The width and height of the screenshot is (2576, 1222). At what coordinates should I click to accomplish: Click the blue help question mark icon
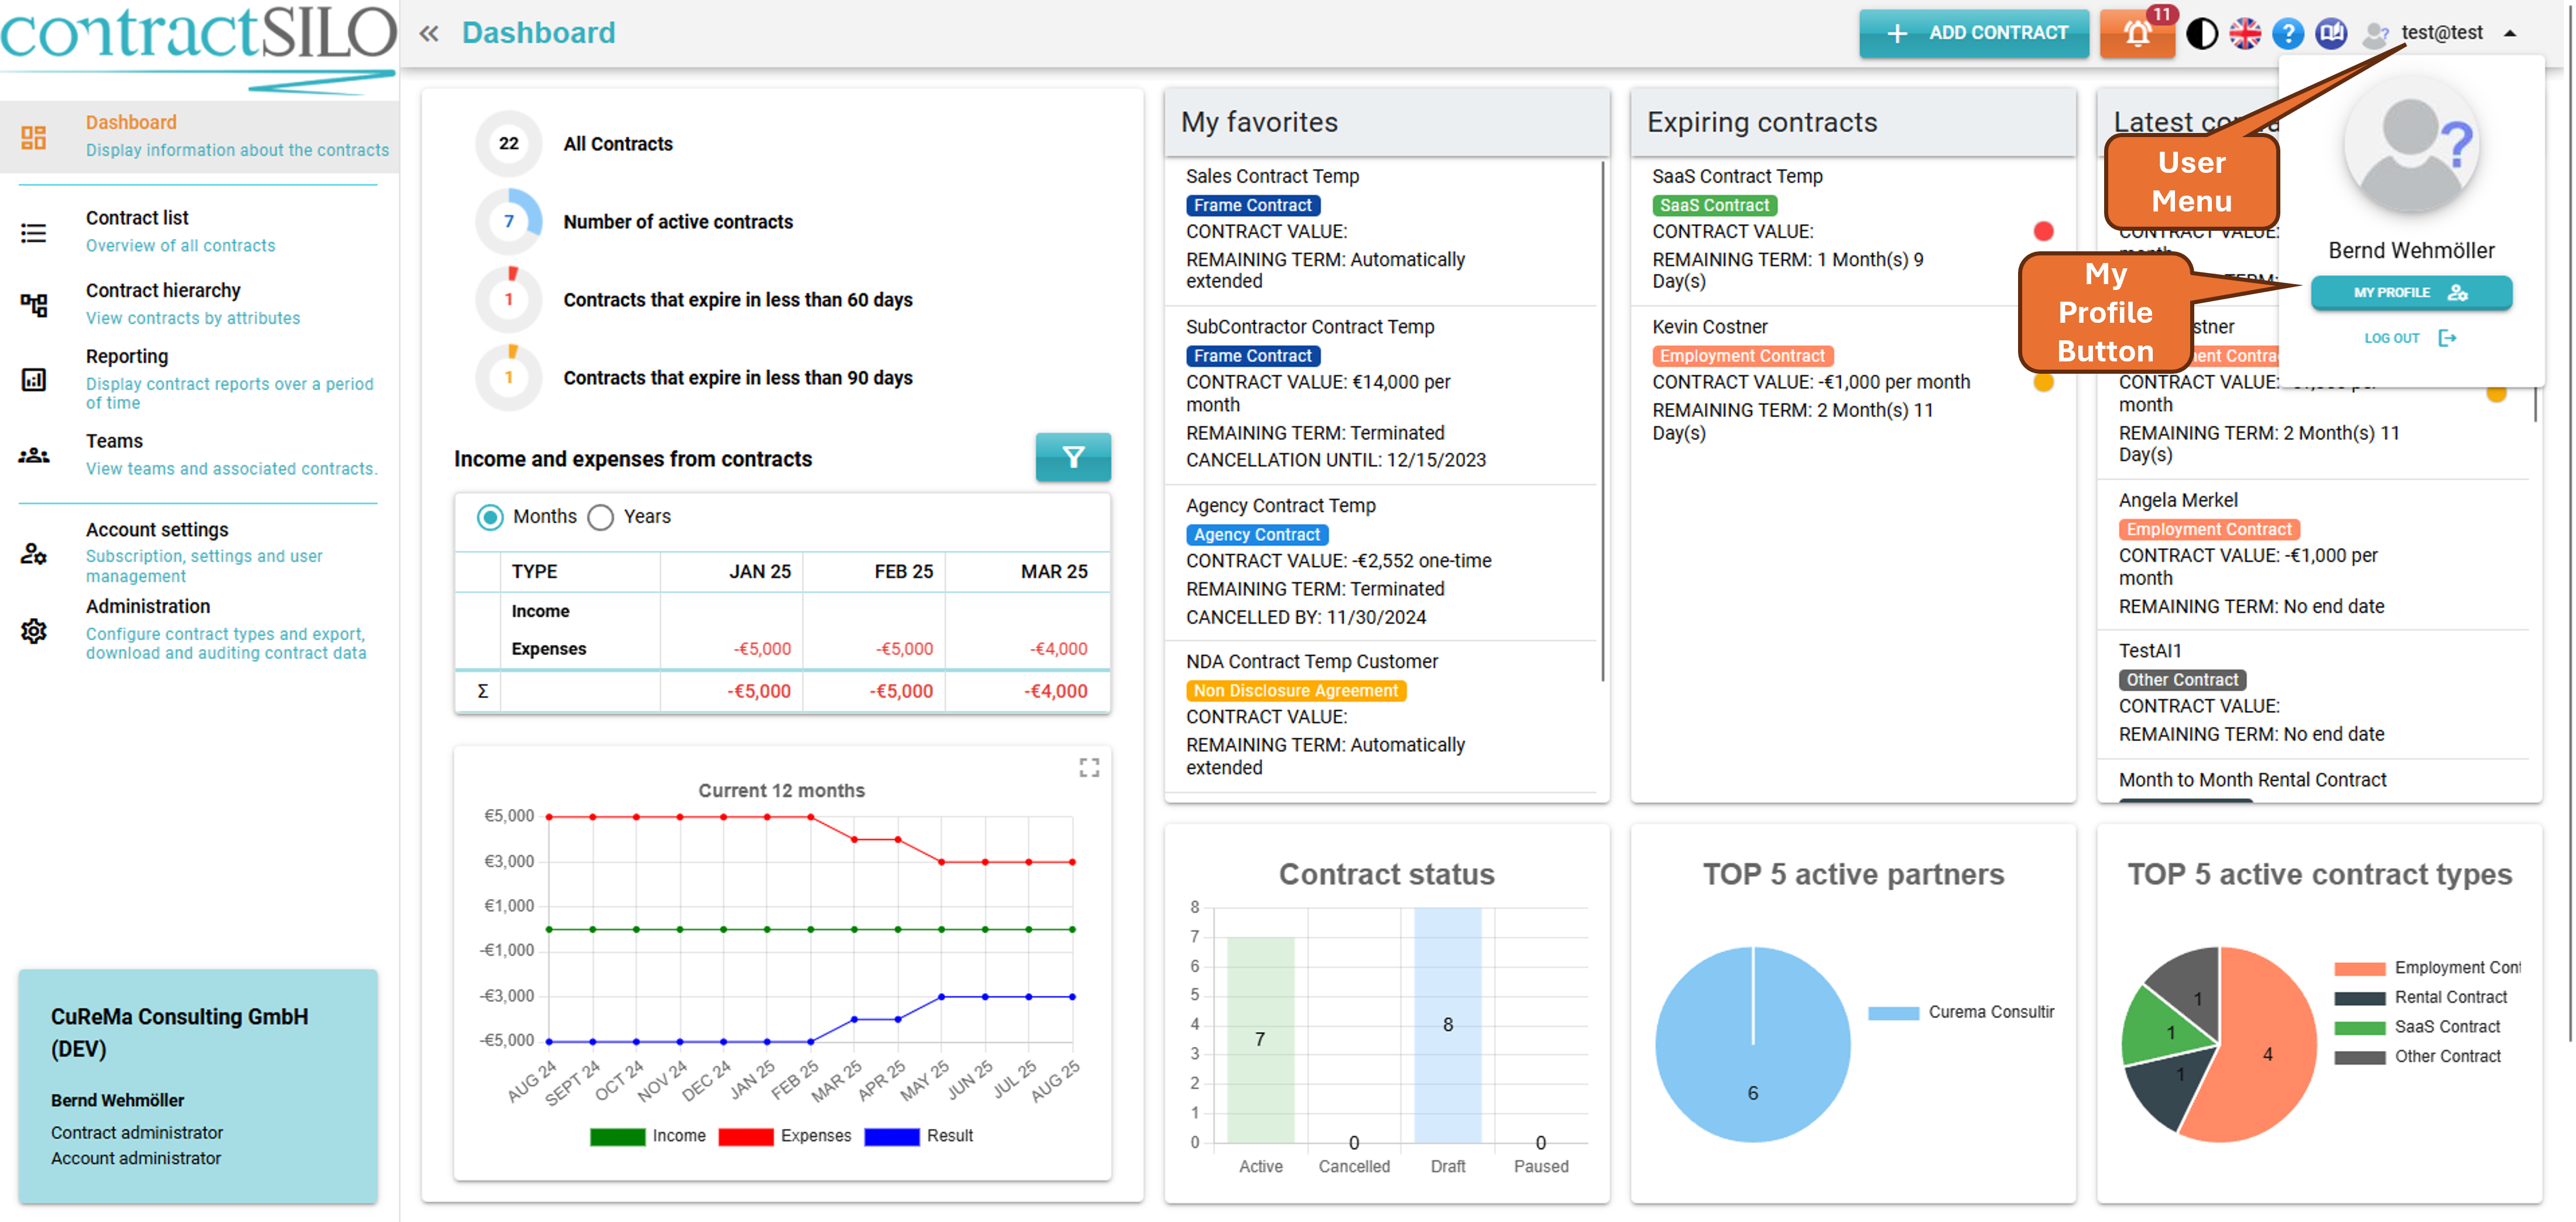click(x=2288, y=33)
